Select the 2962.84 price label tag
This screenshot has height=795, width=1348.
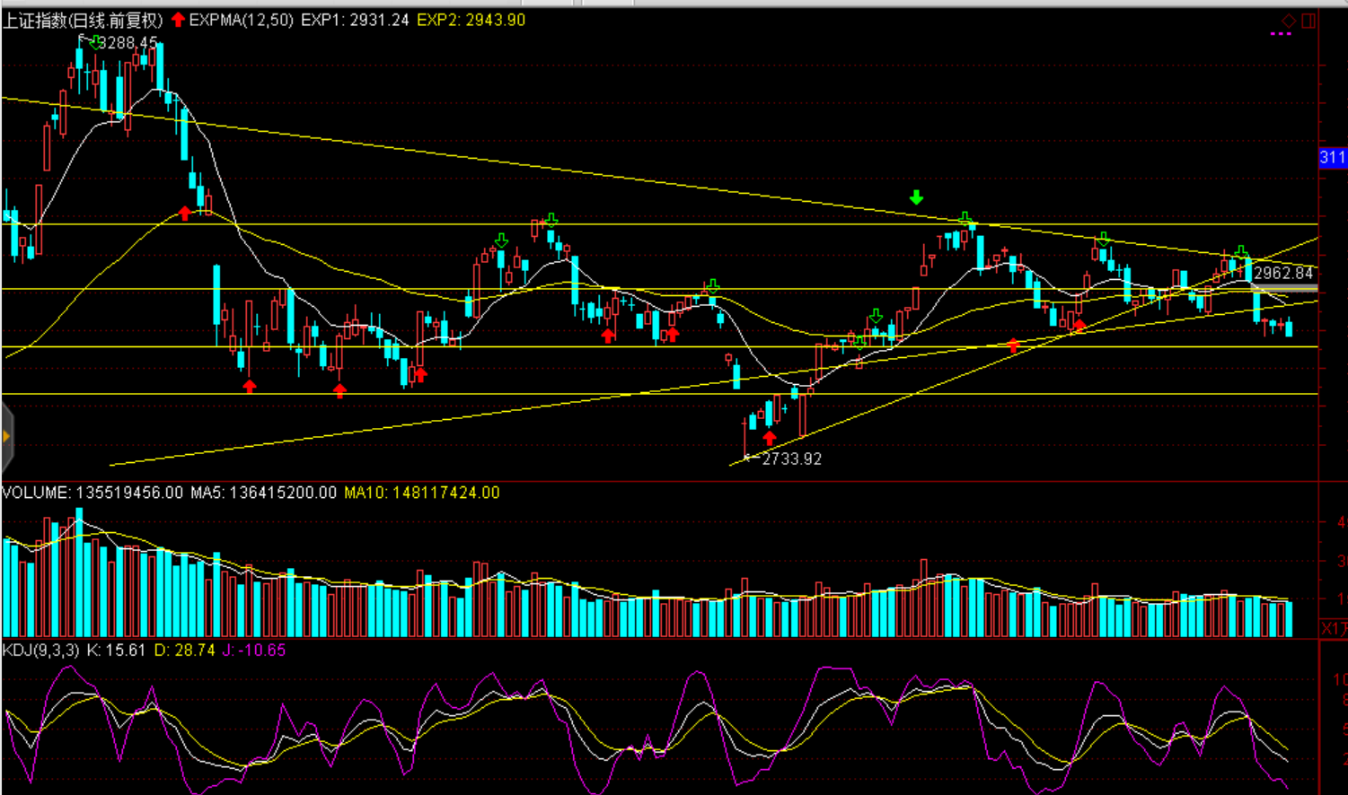point(1283,273)
